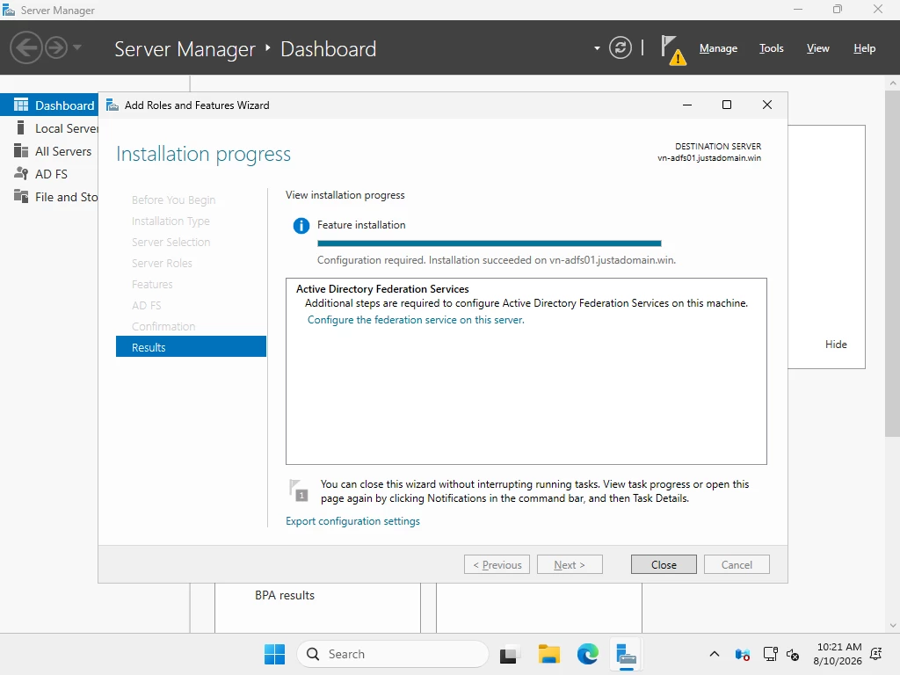The width and height of the screenshot is (900, 675).
Task: Refresh the Server Manager dashboard
Action: [x=621, y=47]
